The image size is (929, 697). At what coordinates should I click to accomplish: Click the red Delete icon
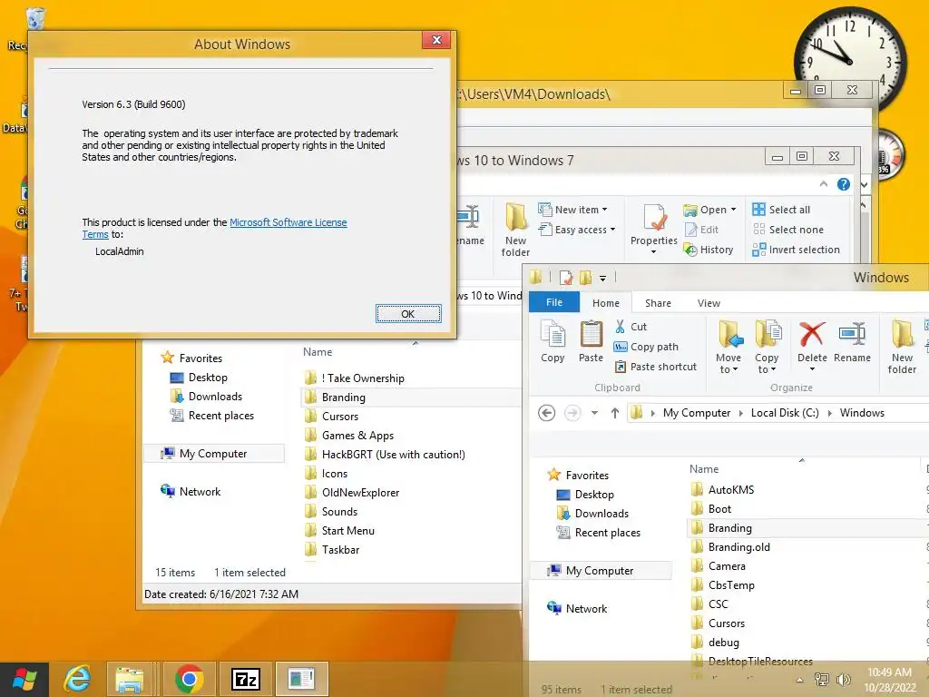[812, 335]
